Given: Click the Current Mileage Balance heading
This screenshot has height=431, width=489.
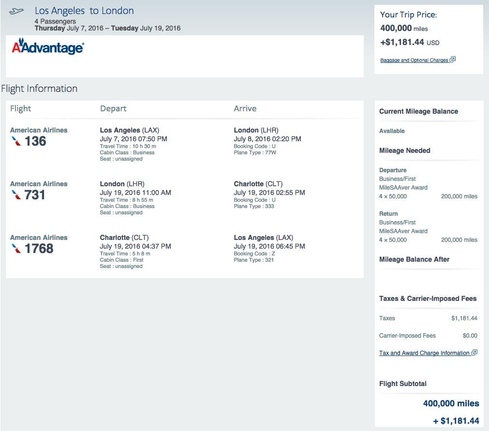Looking at the screenshot, I should pos(418,111).
